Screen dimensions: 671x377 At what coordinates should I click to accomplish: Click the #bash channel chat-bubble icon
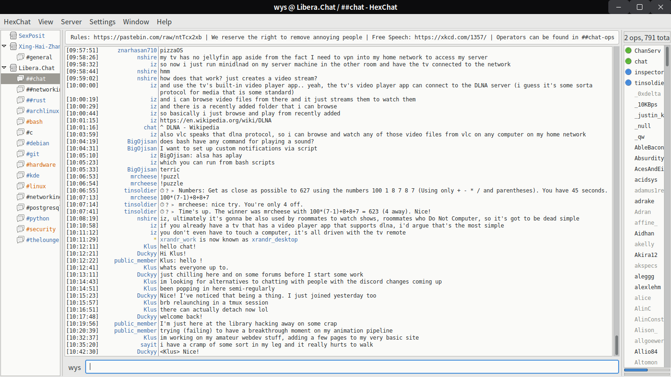20,121
